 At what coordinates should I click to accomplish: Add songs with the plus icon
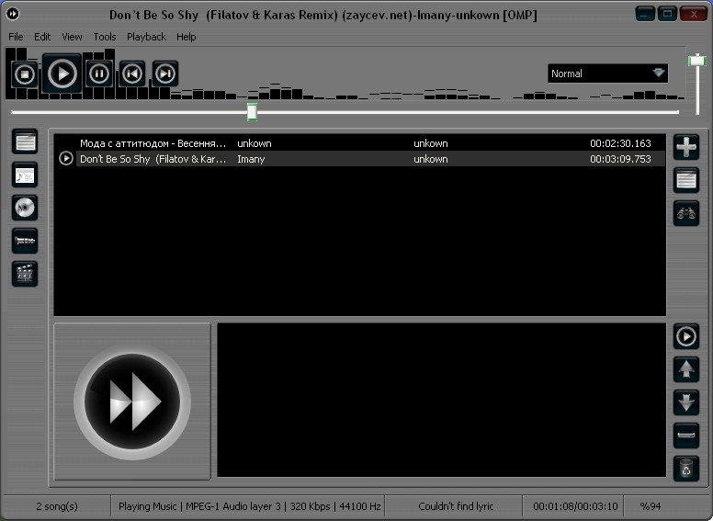pos(686,147)
